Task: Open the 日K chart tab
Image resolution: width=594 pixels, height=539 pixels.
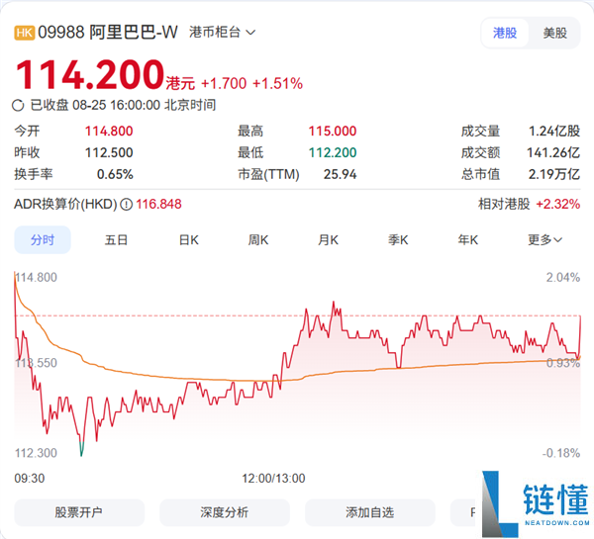Action: click(x=189, y=240)
